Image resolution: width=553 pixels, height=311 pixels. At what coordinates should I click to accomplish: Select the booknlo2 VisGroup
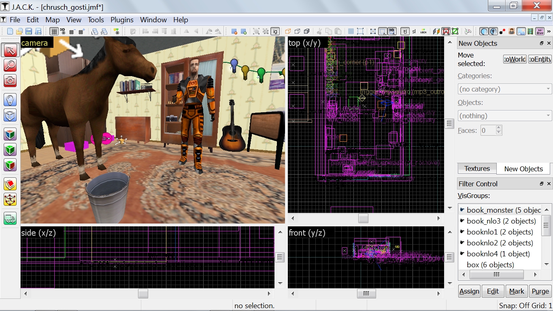(x=500, y=243)
